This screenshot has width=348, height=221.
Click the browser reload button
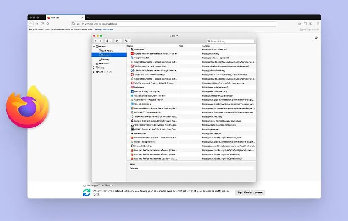point(42,24)
